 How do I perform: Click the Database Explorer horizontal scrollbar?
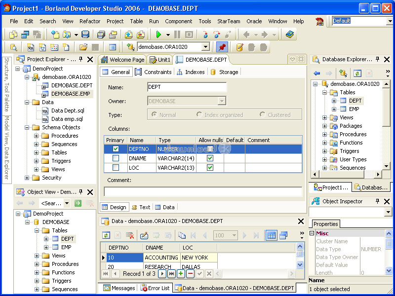(x=348, y=174)
